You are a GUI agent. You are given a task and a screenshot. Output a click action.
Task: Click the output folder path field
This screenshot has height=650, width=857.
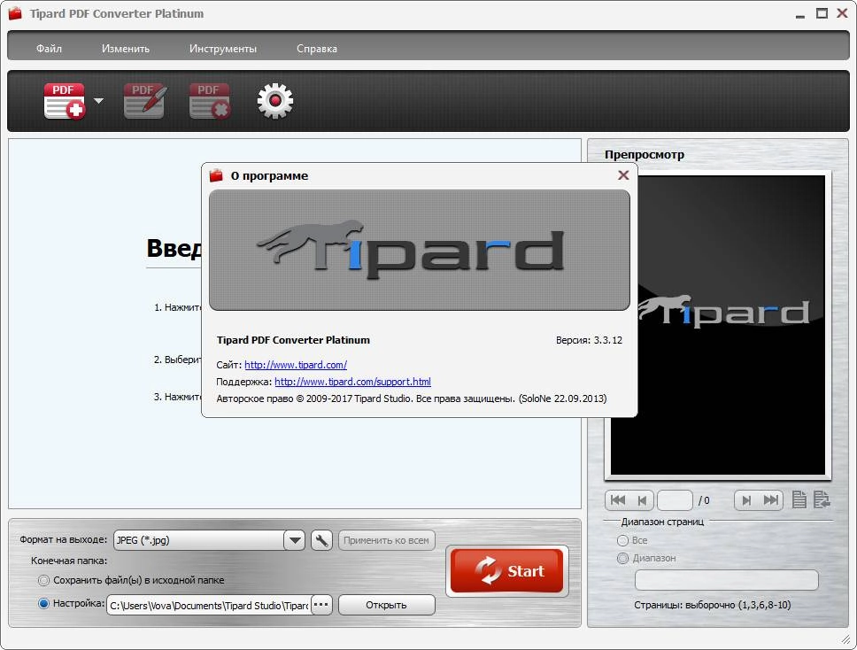[x=209, y=605]
